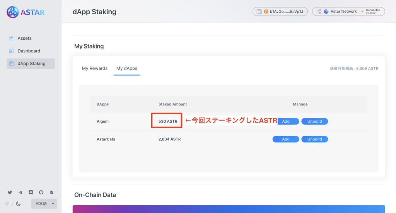Screen dimensions: 396x213
Task: Click the dApp Staking sidebar icon
Action: tap(11, 64)
